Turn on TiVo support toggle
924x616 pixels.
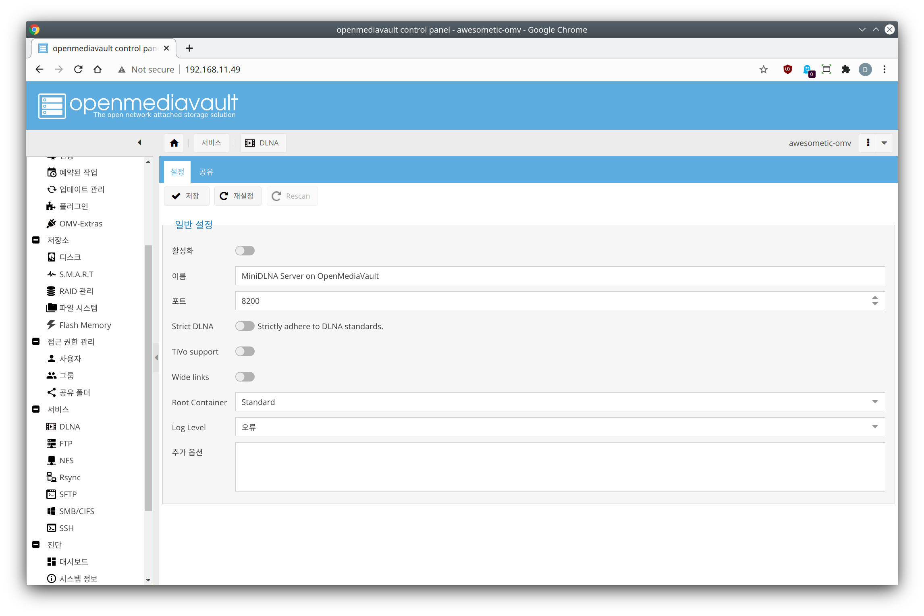tap(245, 351)
